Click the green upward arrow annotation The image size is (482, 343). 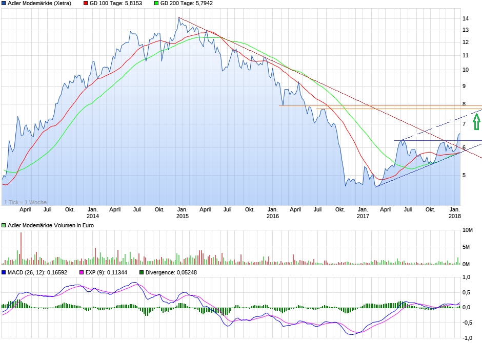(x=476, y=122)
